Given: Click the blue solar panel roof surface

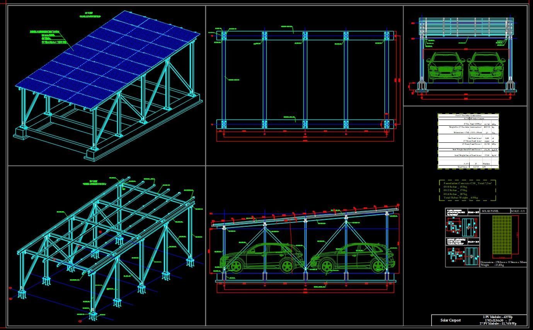Looking at the screenshot, I should [107, 60].
